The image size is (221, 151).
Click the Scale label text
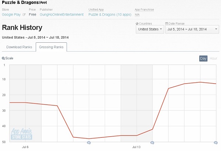point(9,58)
